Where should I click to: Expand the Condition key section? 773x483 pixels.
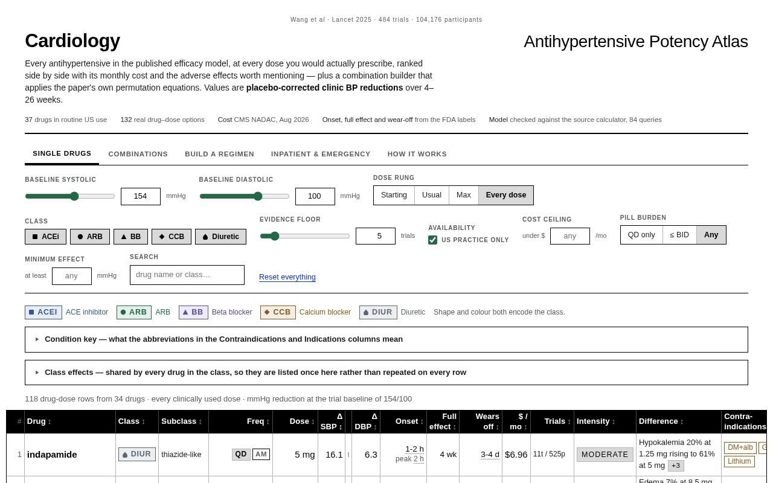[x=386, y=339]
